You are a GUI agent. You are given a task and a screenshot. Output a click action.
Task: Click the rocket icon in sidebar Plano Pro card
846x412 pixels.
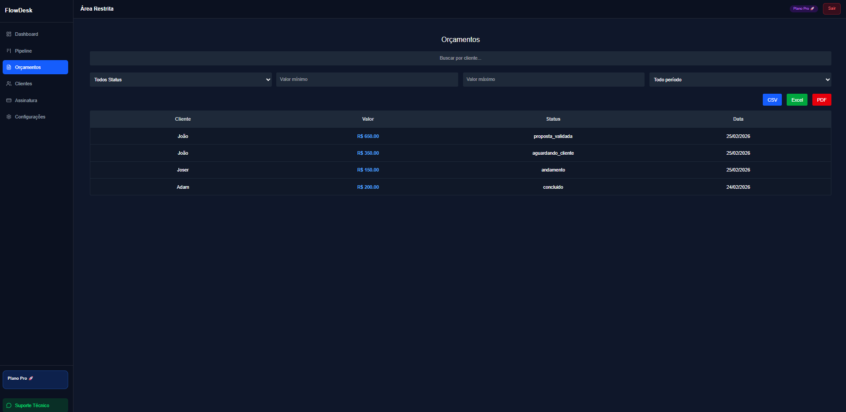[31, 378]
